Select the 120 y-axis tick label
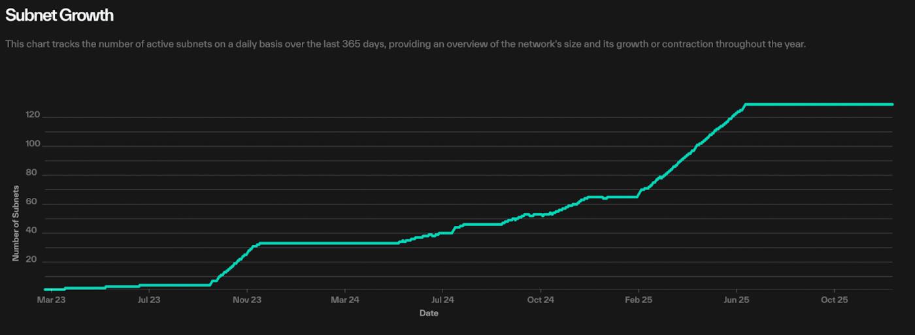Screen dimensions: 915x335 (x=29, y=115)
